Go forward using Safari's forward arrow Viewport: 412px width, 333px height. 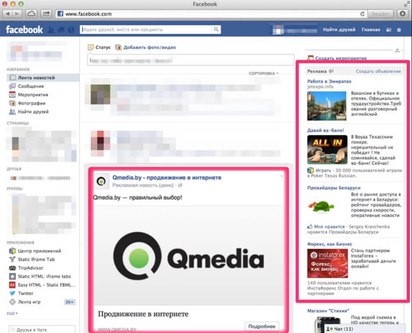17,14
